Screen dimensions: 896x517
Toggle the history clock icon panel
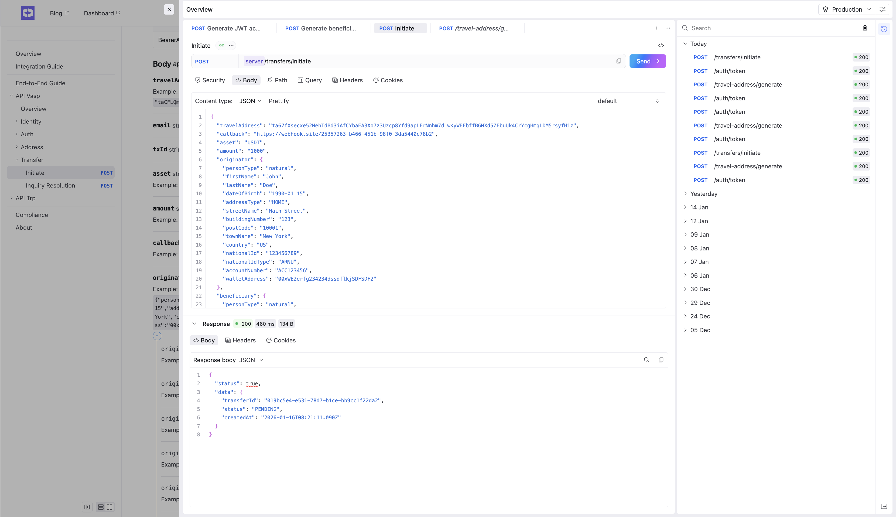click(x=884, y=29)
